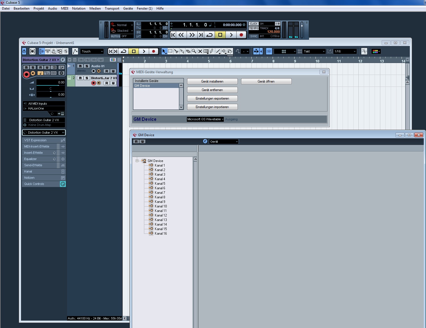Open the Projekt menu

pos(39,9)
